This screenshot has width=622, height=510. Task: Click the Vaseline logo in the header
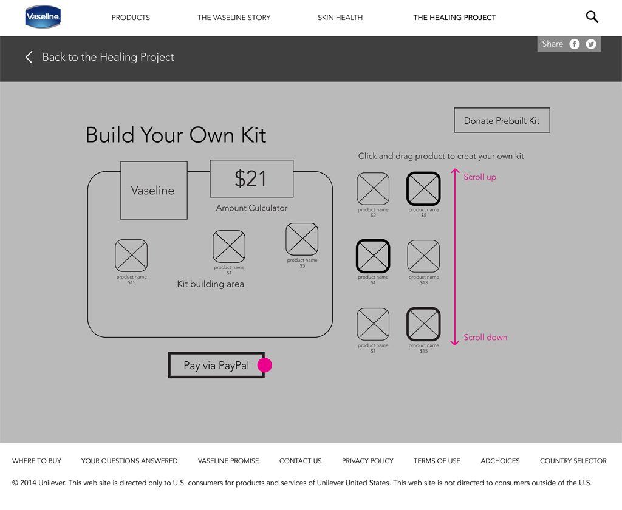(43, 16)
